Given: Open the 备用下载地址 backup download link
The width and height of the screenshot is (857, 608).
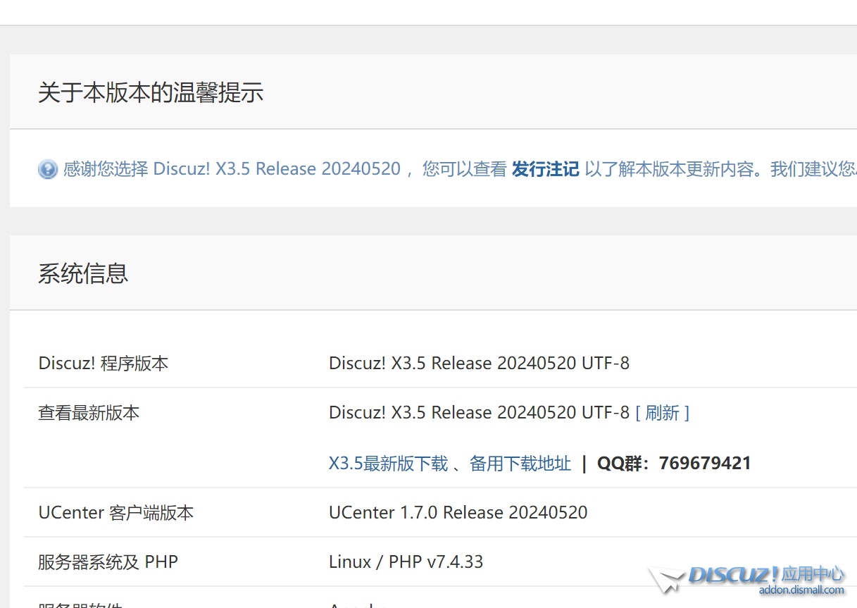Looking at the screenshot, I should (520, 464).
